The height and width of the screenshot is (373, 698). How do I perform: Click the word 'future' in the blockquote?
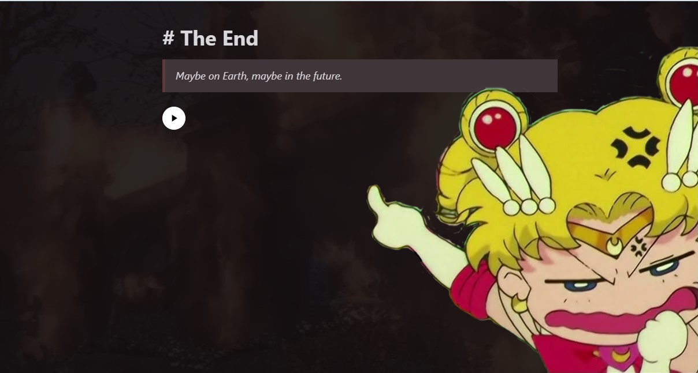click(326, 76)
